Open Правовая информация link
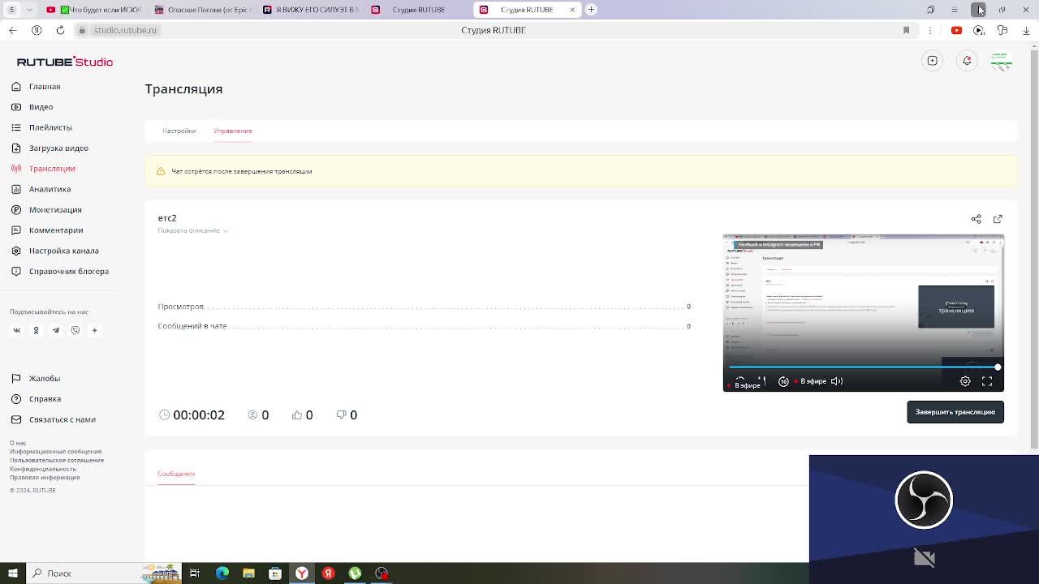This screenshot has width=1039, height=584. 45,478
